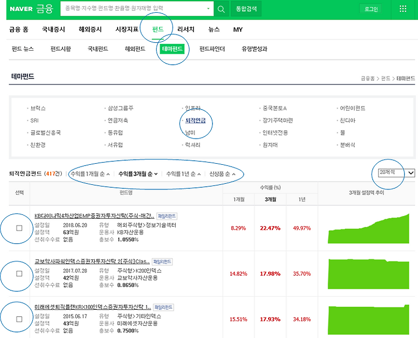Image resolution: width=418 pixels, height=338 pixels.
Task: Select the 럭셔리 theme link
Action: pyautogui.click(x=193, y=145)
